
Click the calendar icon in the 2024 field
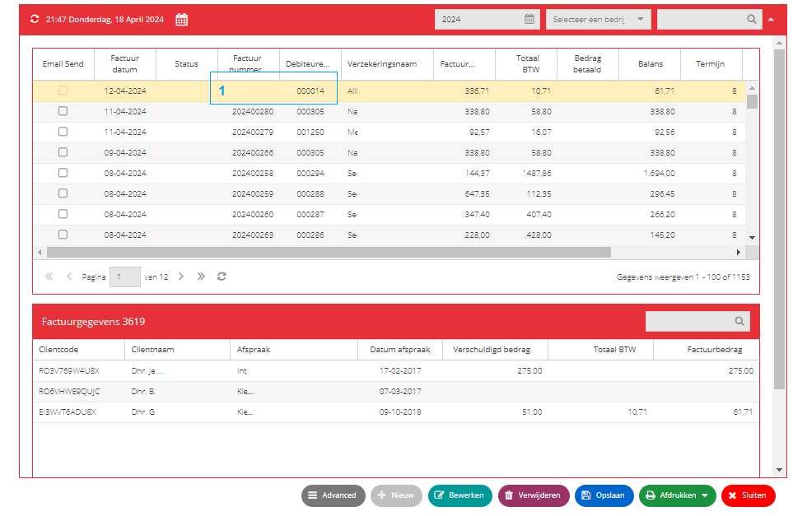point(529,19)
